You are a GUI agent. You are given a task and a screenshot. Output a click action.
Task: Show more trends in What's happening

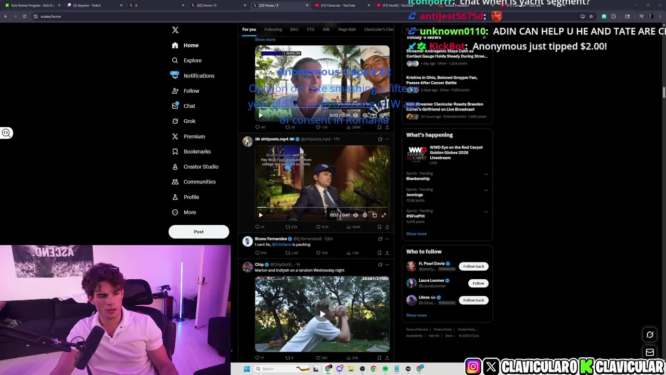tap(416, 234)
